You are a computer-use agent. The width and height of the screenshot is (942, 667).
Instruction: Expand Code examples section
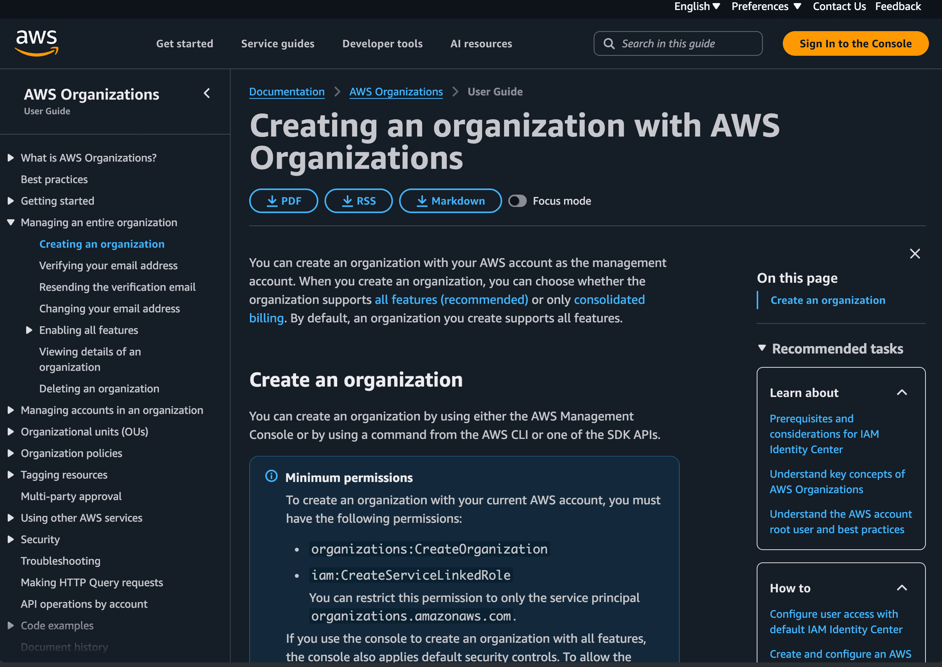11,625
